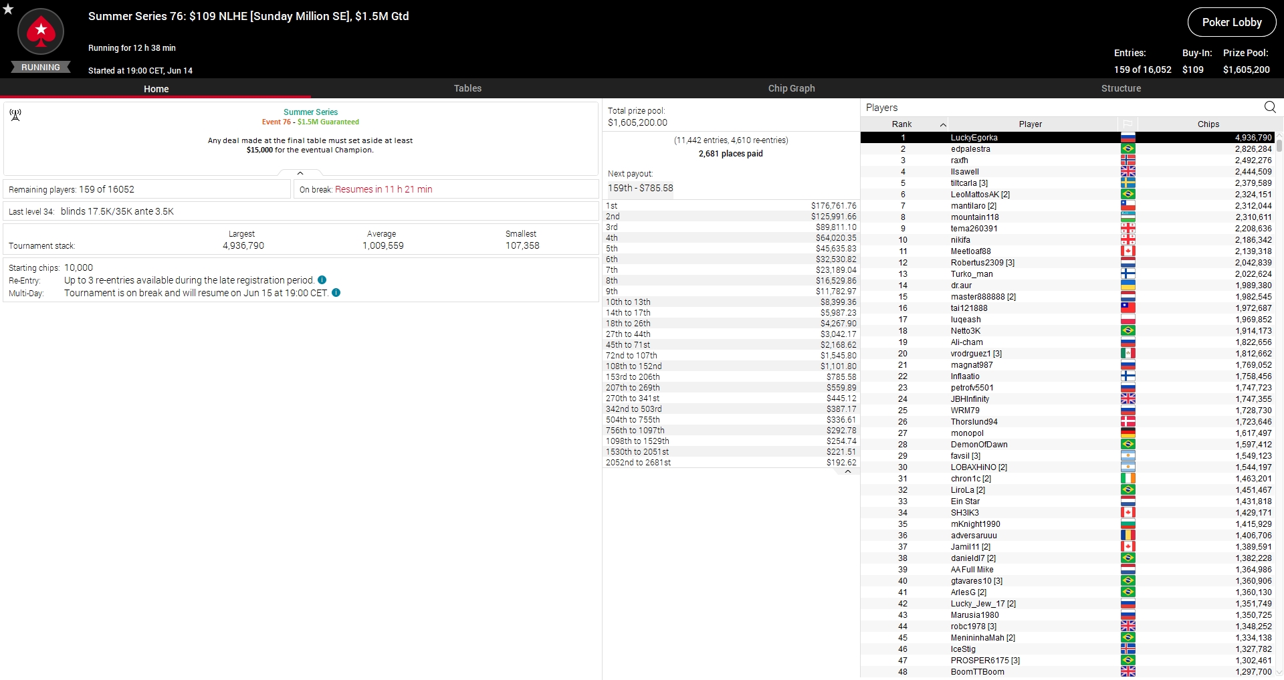
Task: Open the Chip Graph tab
Action: coord(791,88)
